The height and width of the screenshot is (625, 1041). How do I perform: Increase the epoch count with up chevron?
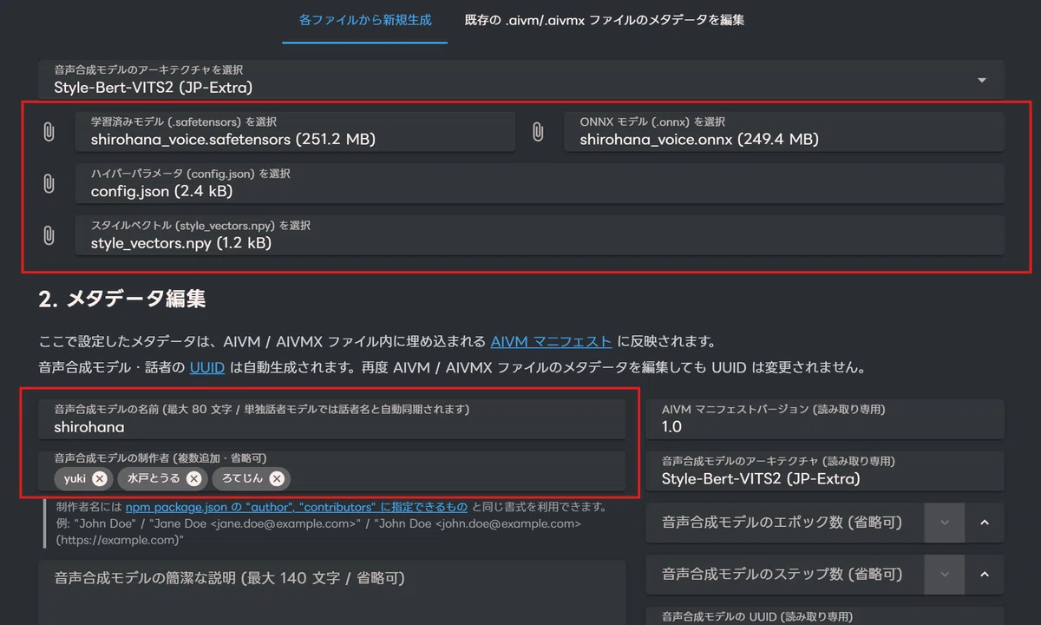[x=985, y=523]
